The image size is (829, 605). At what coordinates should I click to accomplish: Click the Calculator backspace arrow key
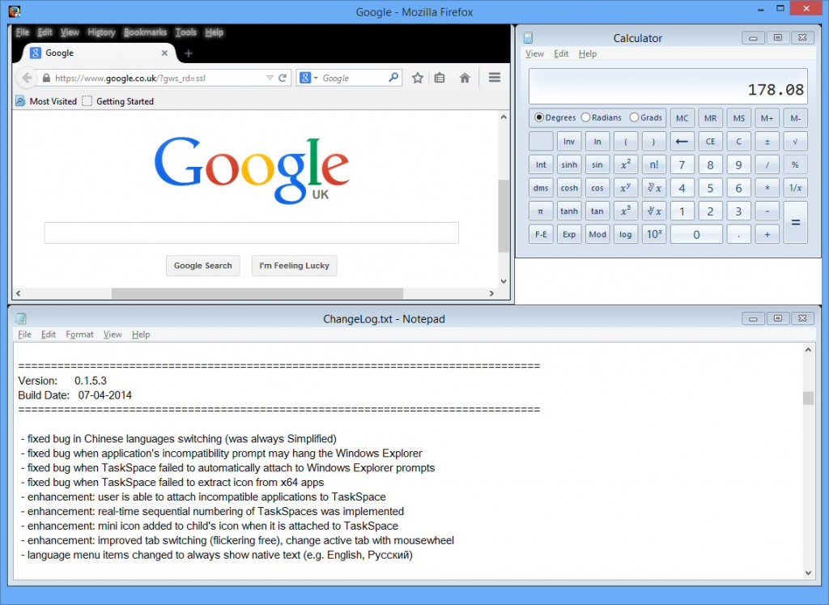click(x=682, y=141)
